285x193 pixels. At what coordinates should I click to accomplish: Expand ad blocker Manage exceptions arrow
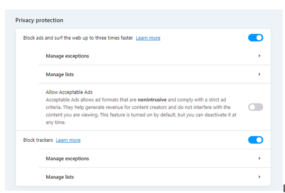(259, 56)
